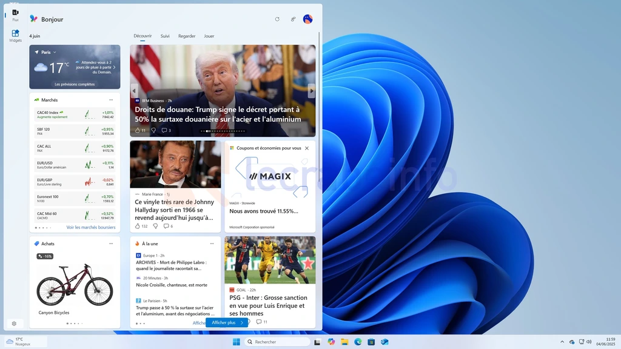The image size is (621, 349).
Task: Advance to the next headline story
Action: [311, 91]
